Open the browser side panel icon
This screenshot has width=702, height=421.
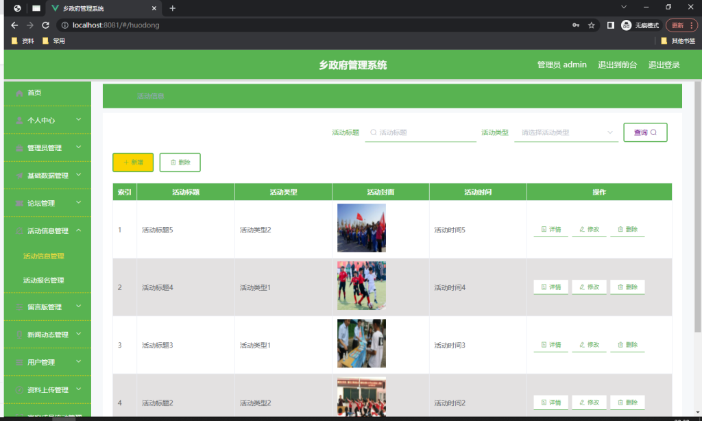click(610, 25)
